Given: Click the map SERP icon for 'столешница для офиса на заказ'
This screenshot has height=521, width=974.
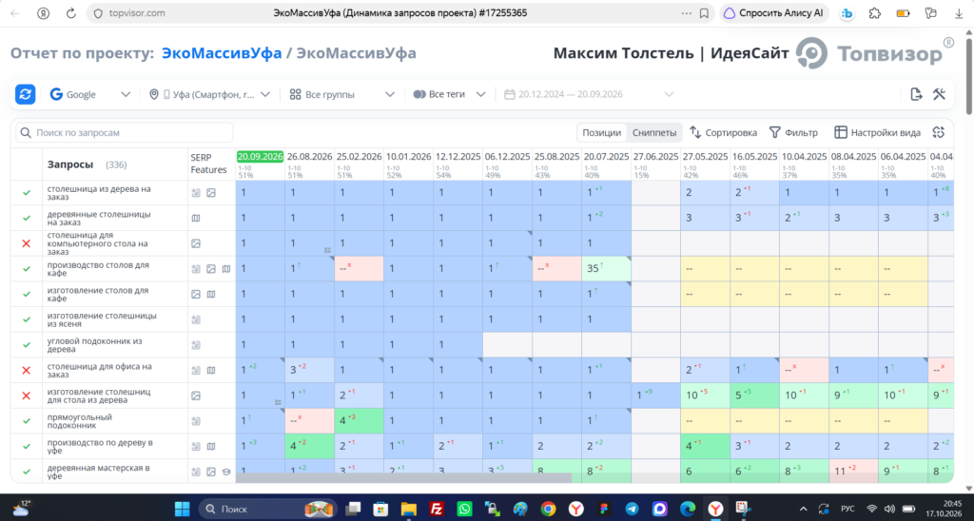Looking at the screenshot, I should coord(211,370).
